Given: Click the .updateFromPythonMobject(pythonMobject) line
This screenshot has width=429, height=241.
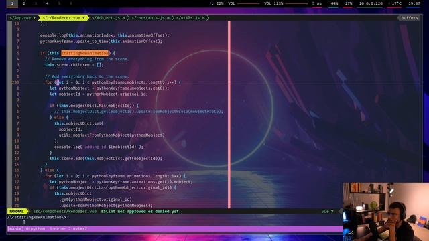Looking at the screenshot, I should pyautogui.click(x=106, y=206).
